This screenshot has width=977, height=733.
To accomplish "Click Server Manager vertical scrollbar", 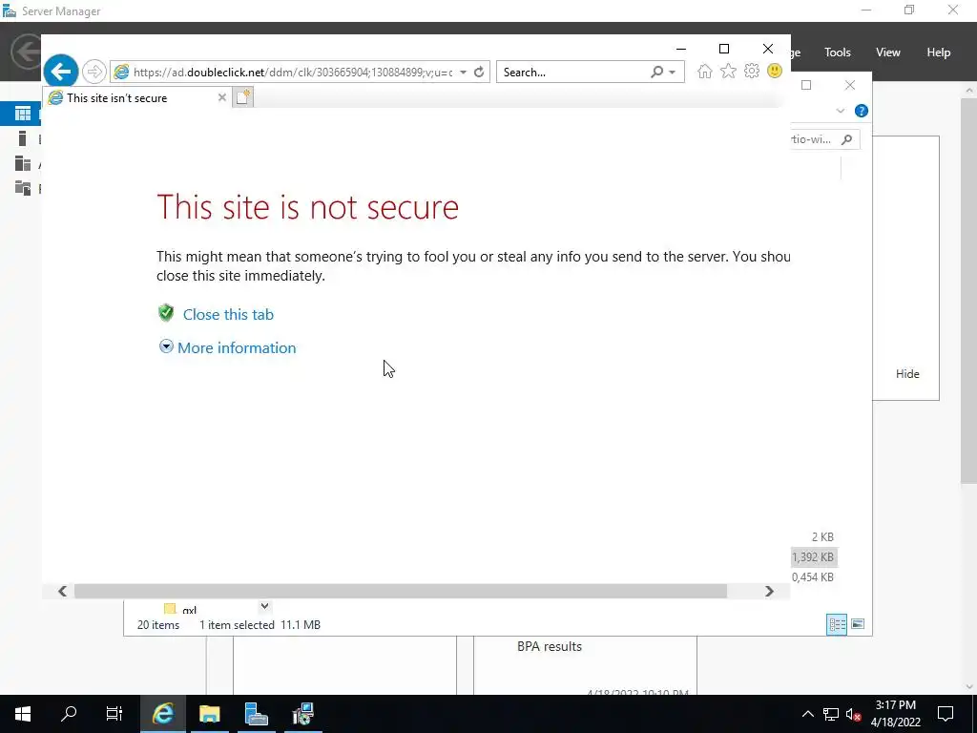I will point(969,288).
